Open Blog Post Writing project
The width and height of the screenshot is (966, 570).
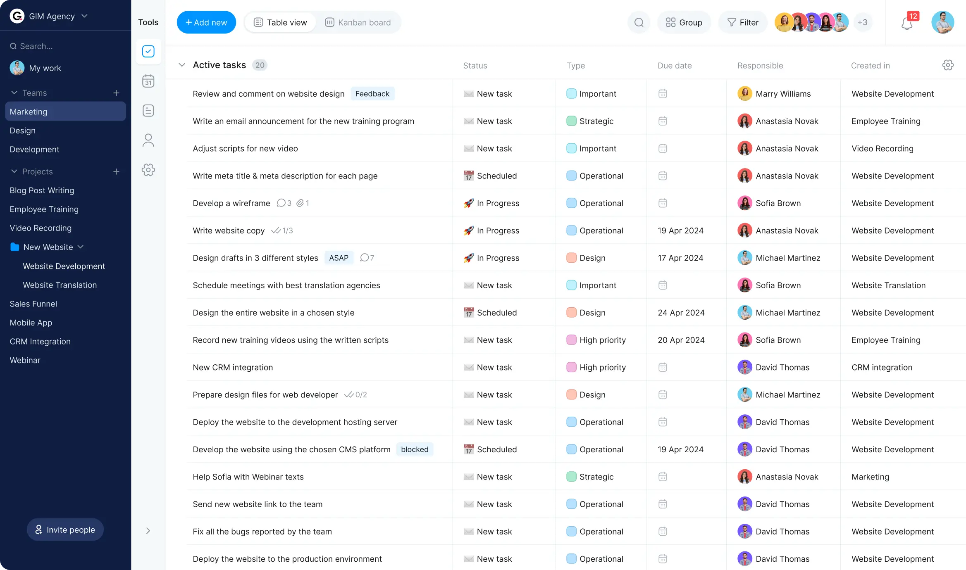coord(42,190)
